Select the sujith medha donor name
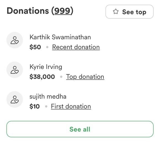The image size is (160, 142). (x=48, y=97)
